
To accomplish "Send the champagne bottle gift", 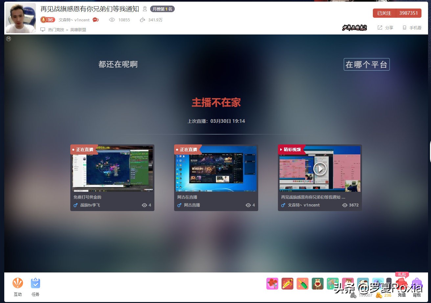I will (x=303, y=284).
